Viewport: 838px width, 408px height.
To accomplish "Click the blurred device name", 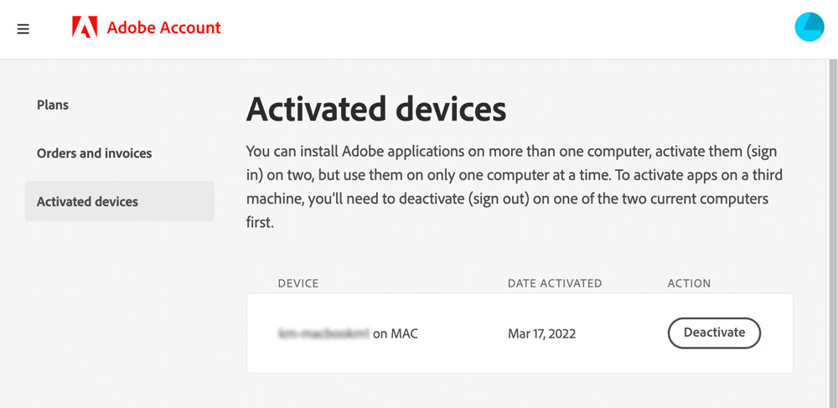I will click(323, 334).
